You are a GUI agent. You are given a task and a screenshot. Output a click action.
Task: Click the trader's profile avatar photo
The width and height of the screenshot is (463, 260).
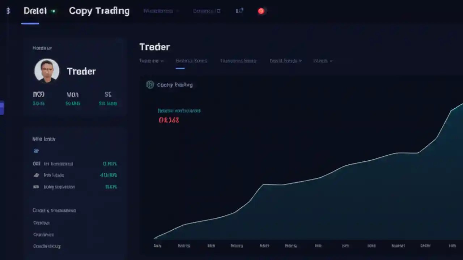tap(47, 70)
